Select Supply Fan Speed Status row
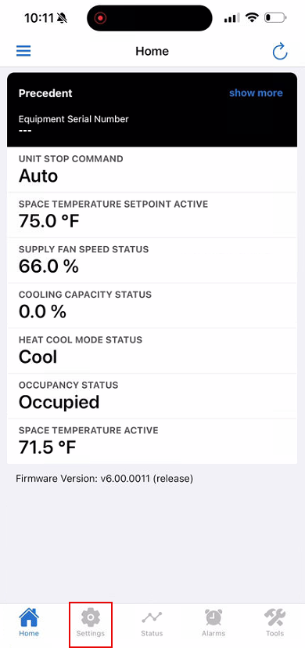This screenshot has height=648, width=305. pos(152,260)
